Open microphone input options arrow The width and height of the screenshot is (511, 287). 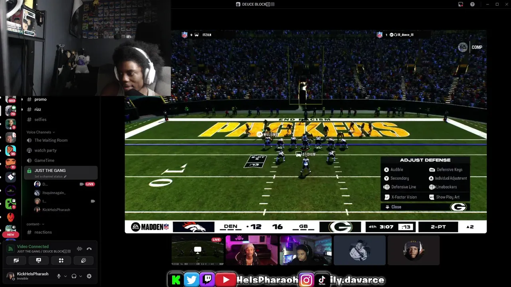(x=65, y=276)
